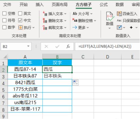Select cell containing 8421西瓜
This screenshot has height=119, width=140.
[x=25, y=82]
